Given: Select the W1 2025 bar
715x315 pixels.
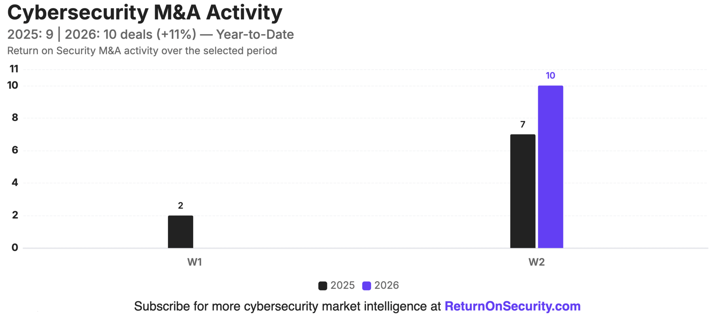Looking at the screenshot, I should point(181,232).
